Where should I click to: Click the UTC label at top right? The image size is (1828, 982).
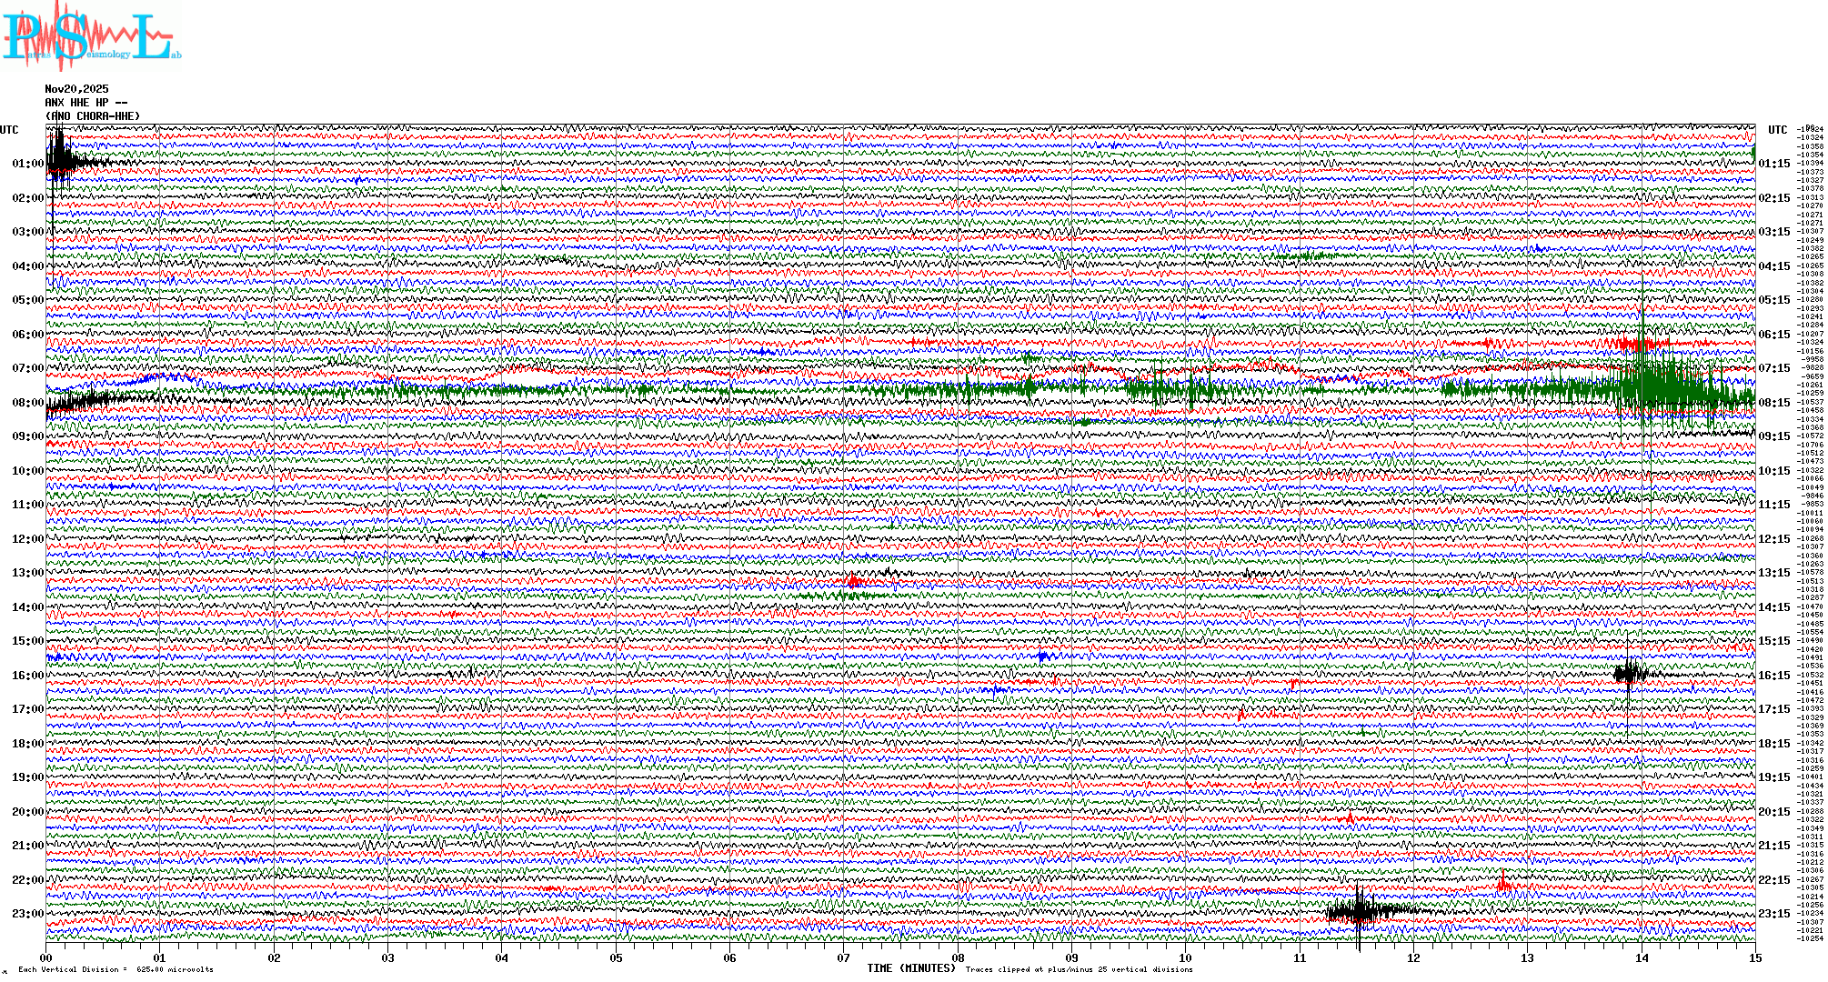coord(1777,130)
